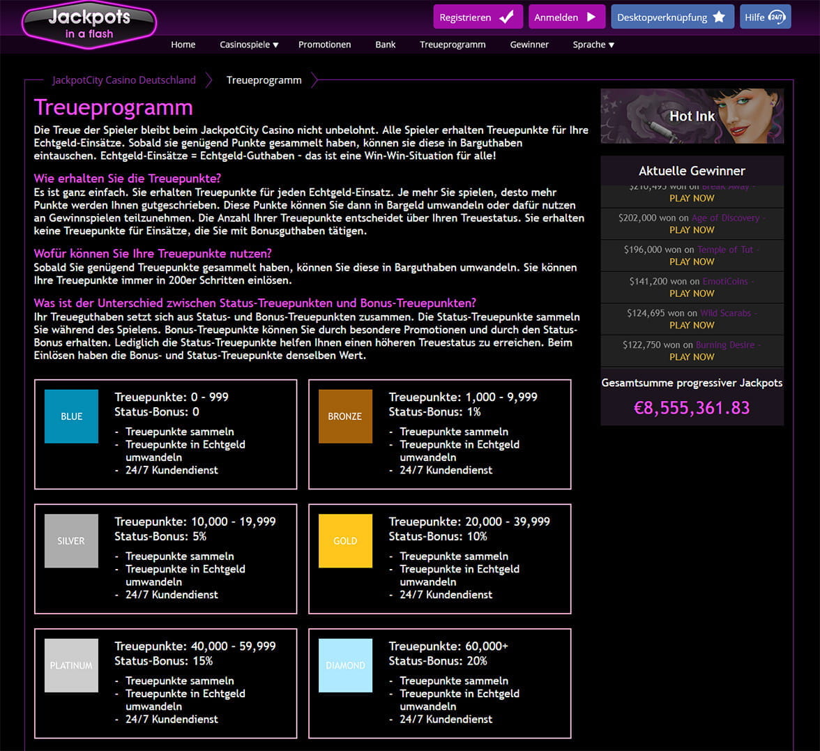Click 'Status-Bonus: 15%' in Platinum card

coord(164,661)
